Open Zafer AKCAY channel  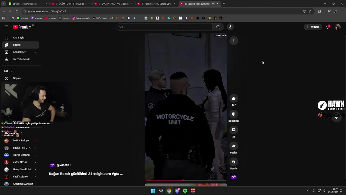[x=21, y=162]
